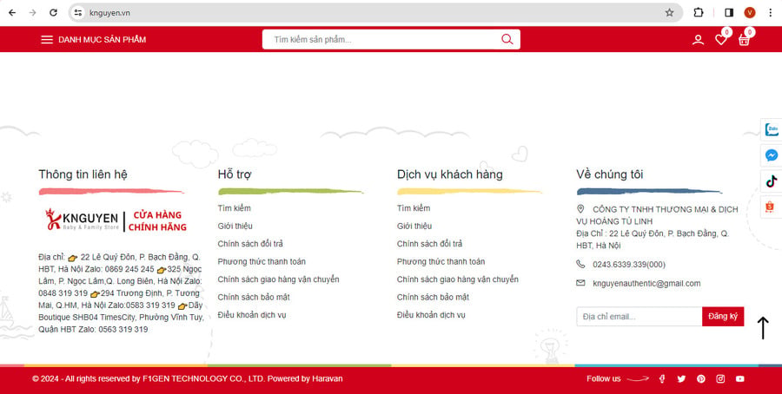Open Zalo chat side button

click(x=772, y=129)
